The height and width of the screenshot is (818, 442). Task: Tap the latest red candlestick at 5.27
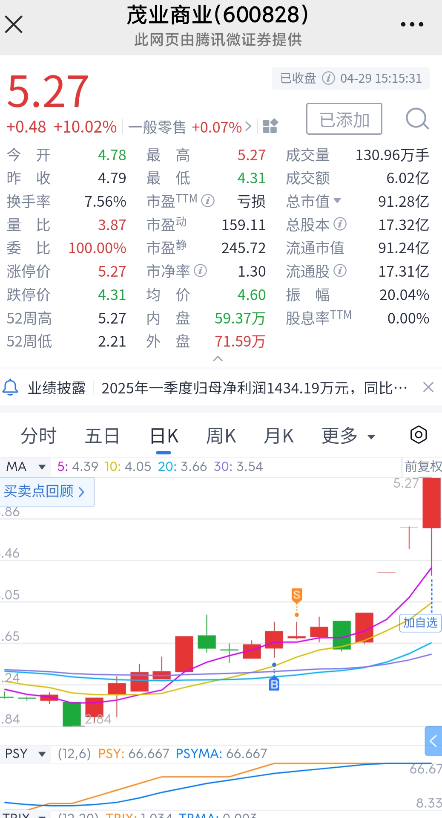(431, 503)
